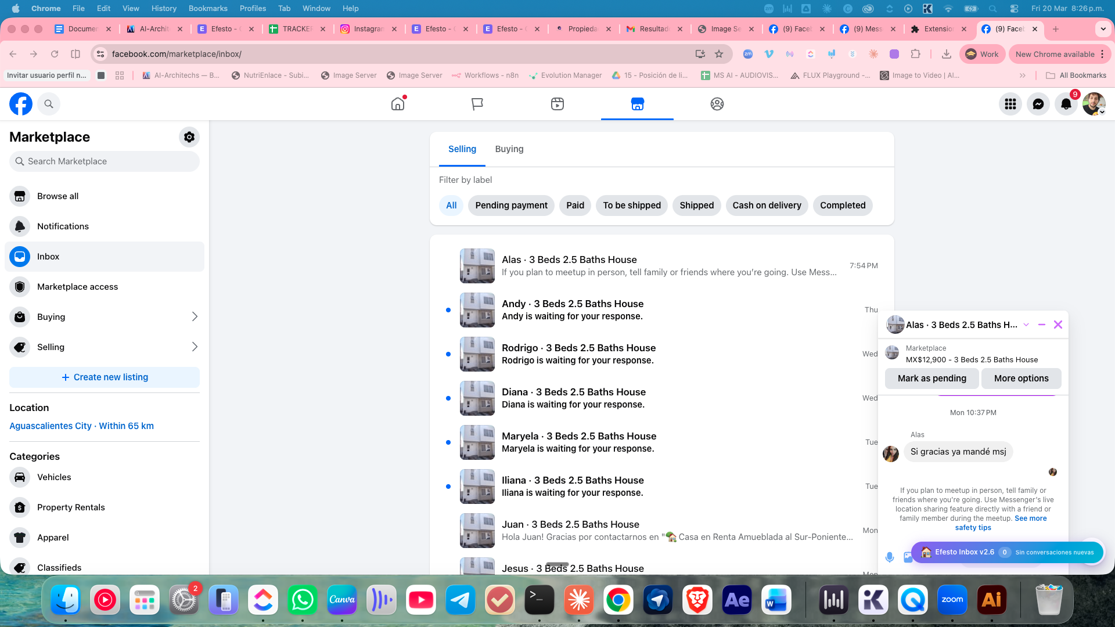Open chat header dropdown arrow for Alas
Screen dimensions: 1115x627
pos(1026,325)
